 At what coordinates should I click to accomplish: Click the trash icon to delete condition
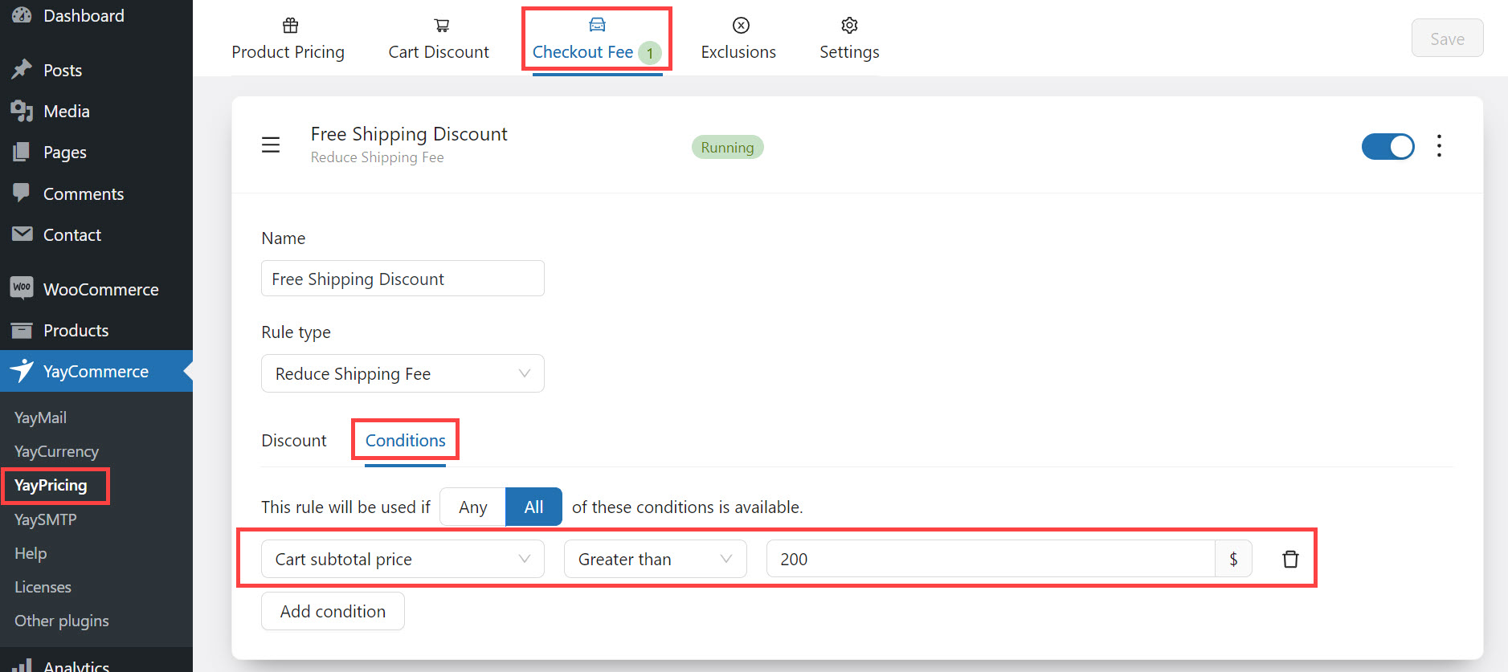tap(1289, 559)
